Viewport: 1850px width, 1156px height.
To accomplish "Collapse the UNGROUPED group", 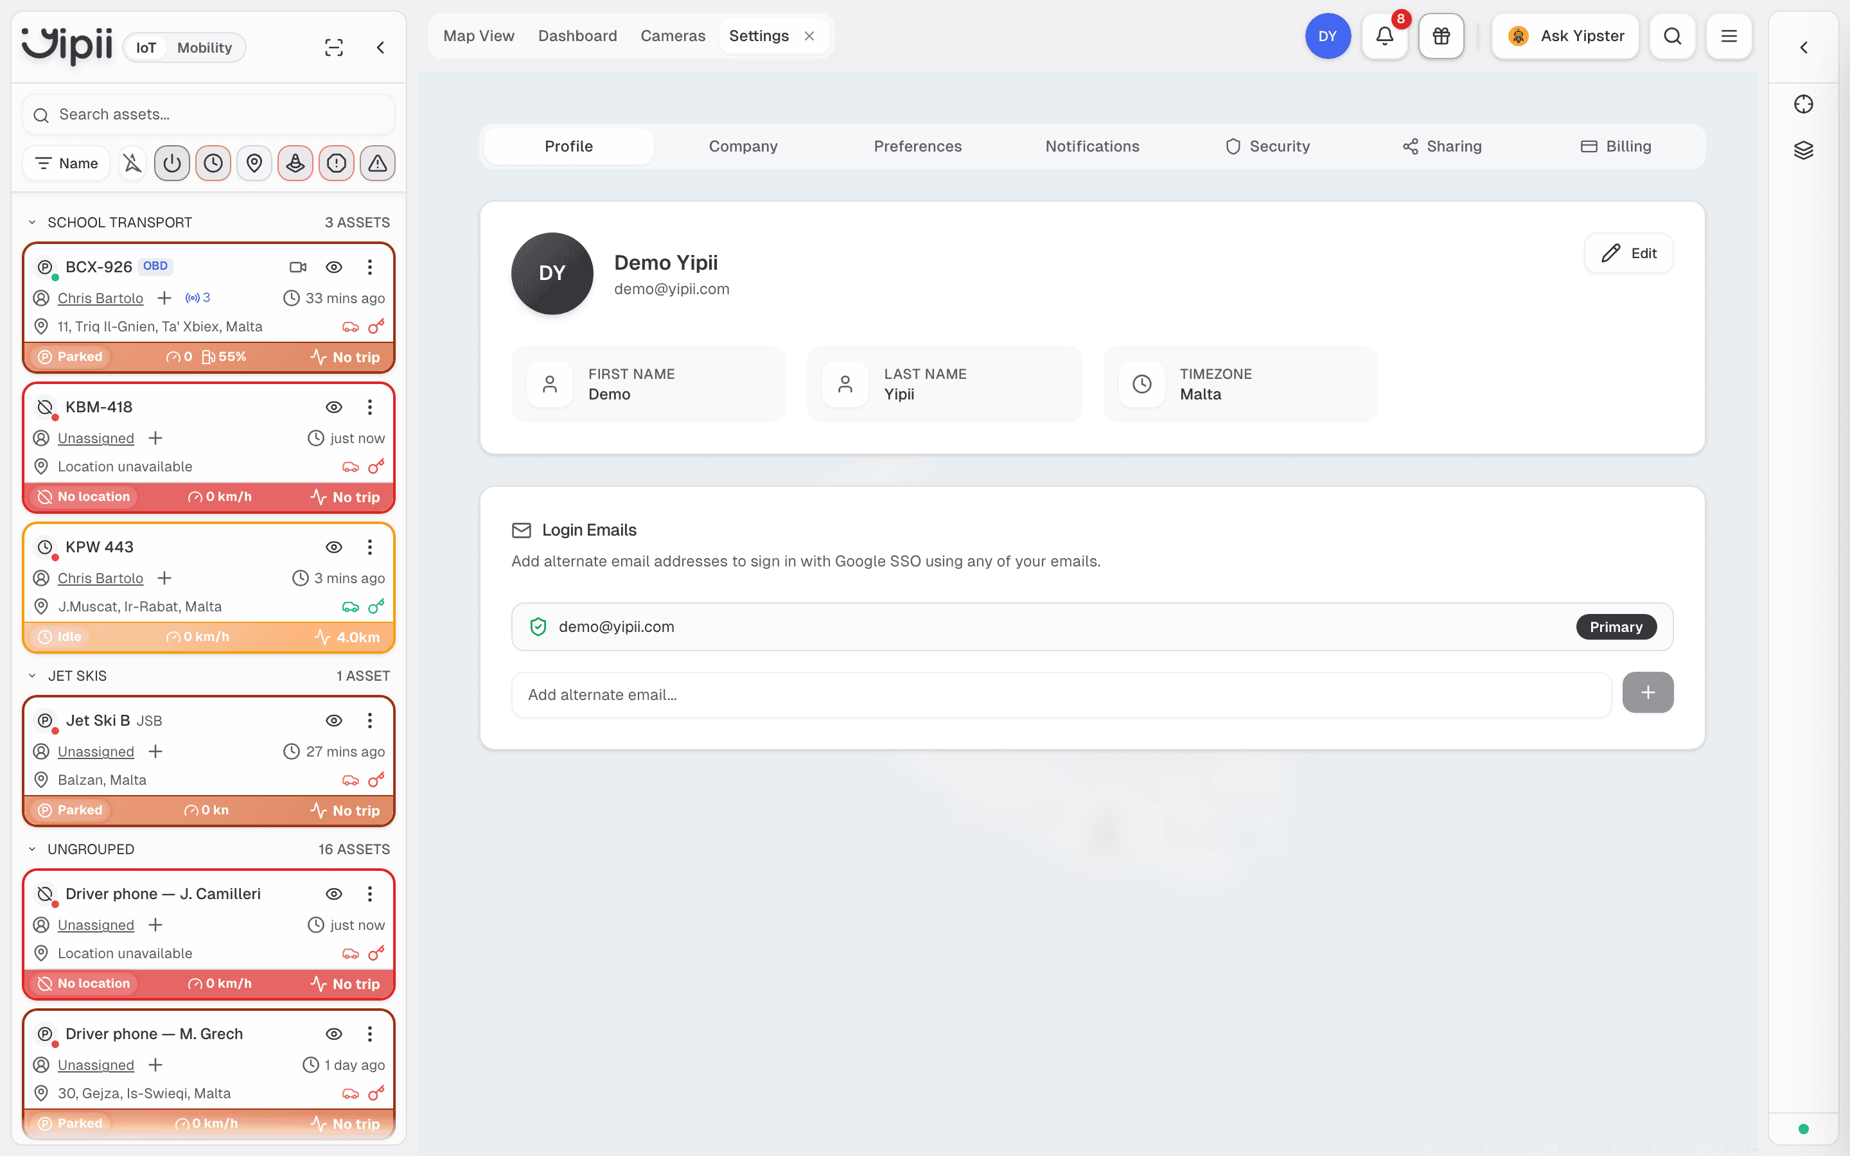I will click(x=32, y=850).
